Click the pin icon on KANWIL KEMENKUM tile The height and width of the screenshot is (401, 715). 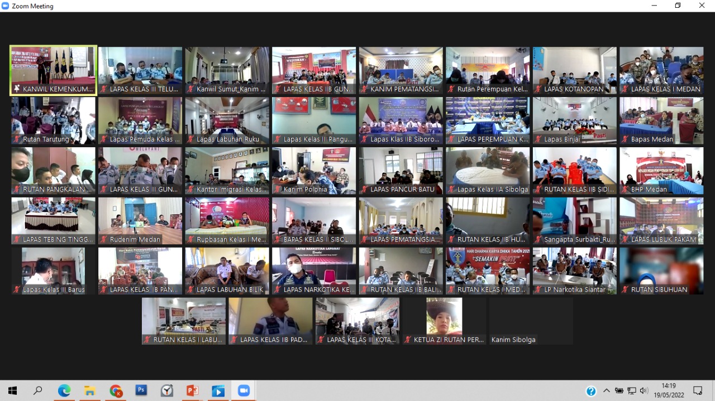click(x=17, y=89)
